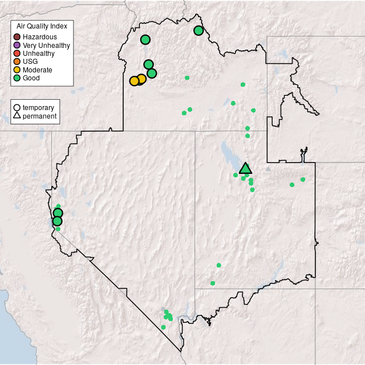Select upper large green circle on western border
Viewport: 365px width, 365px height.
(58, 213)
